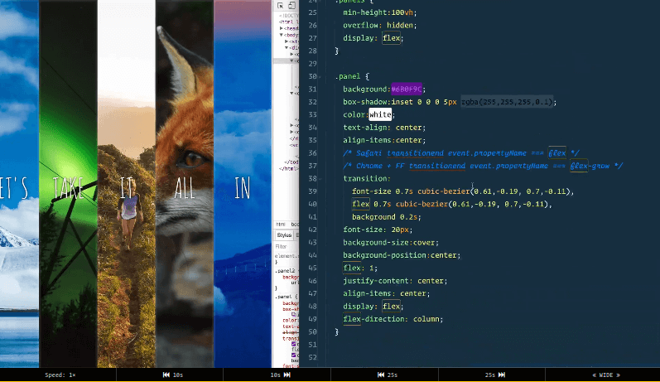Click 'justify-content: center' on line 46
Image resolution: width=660 pixels, height=382 pixels.
(393, 281)
